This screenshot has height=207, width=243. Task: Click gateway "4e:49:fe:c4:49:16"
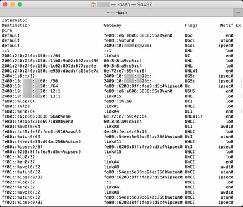[125, 132]
